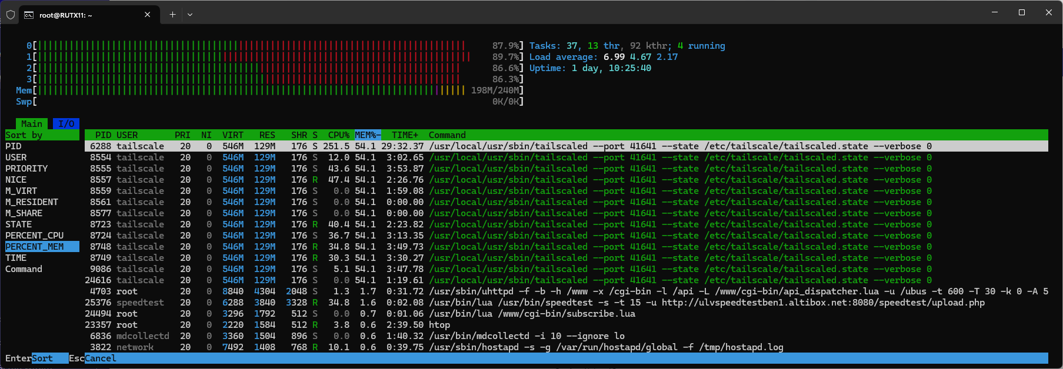Select M_RESIDENT sort option
The image size is (1063, 369).
[32, 202]
